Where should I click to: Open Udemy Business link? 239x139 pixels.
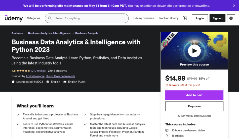[x=143, y=18]
